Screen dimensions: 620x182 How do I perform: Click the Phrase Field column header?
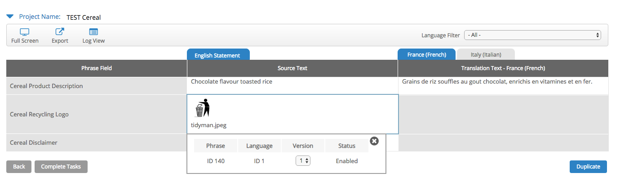click(x=97, y=68)
